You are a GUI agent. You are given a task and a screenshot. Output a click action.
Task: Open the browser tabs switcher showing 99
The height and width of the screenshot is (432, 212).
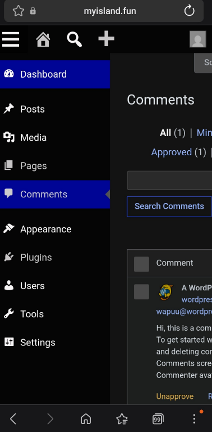[x=158, y=419]
